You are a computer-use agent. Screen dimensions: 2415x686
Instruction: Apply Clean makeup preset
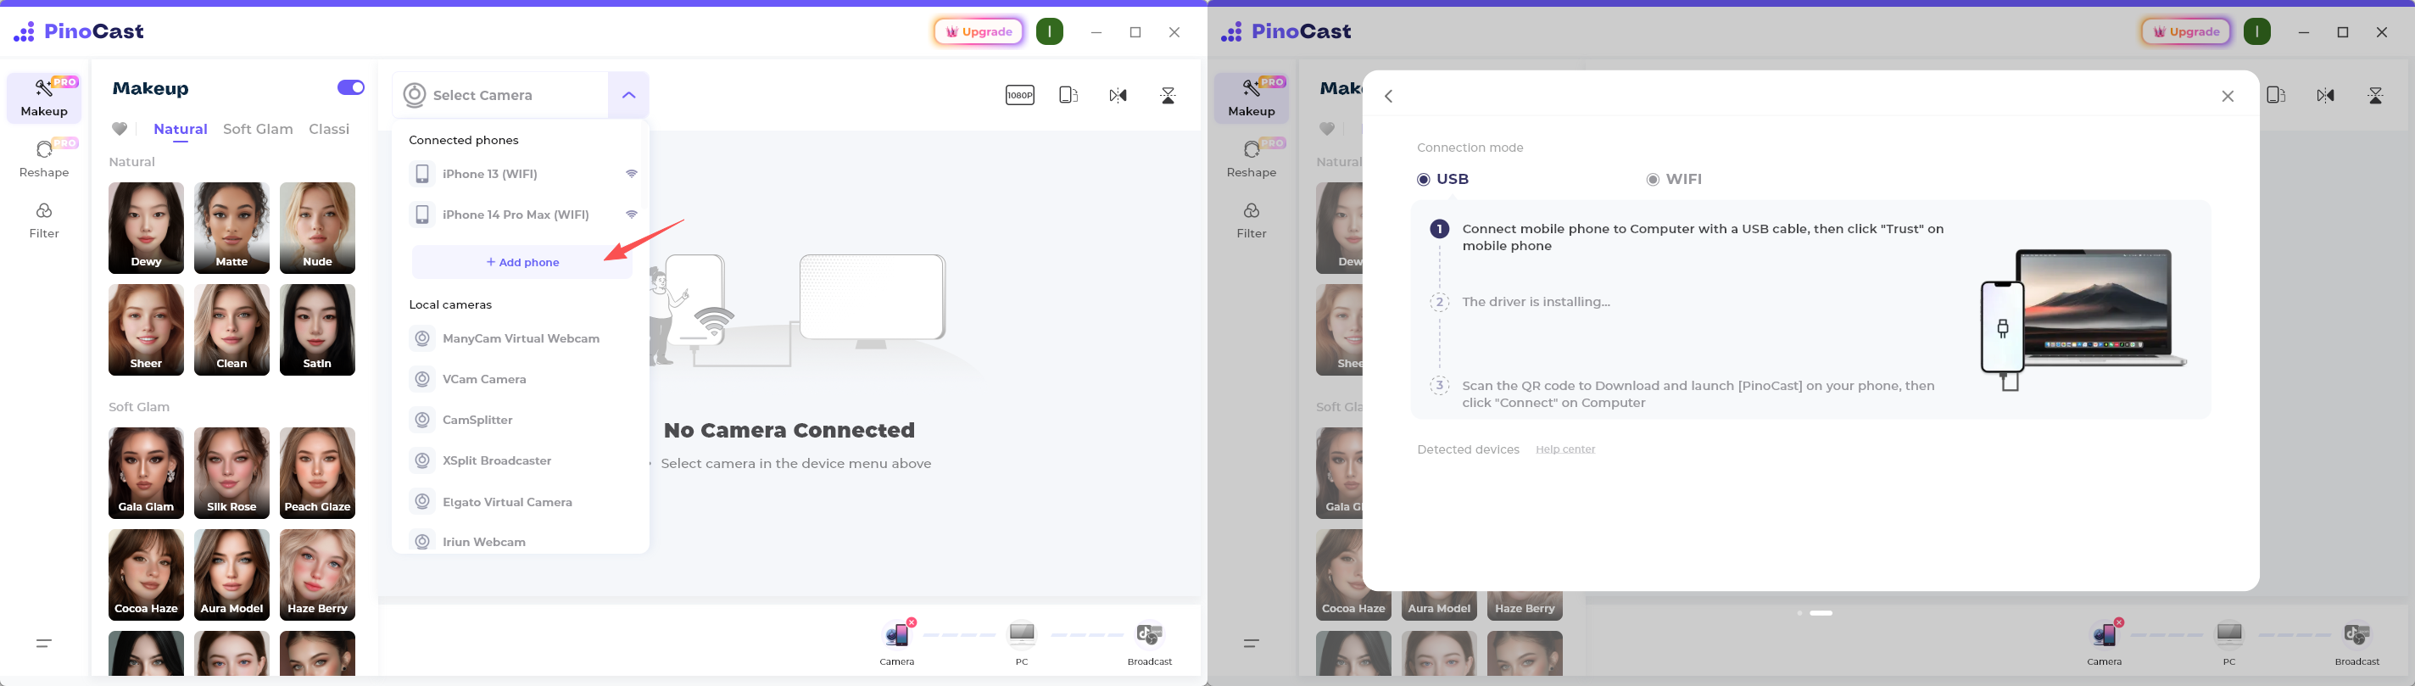pyautogui.click(x=231, y=330)
